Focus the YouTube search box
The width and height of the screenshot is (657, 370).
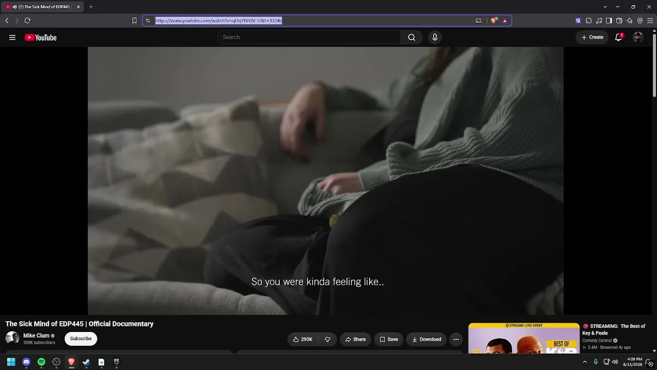(309, 38)
